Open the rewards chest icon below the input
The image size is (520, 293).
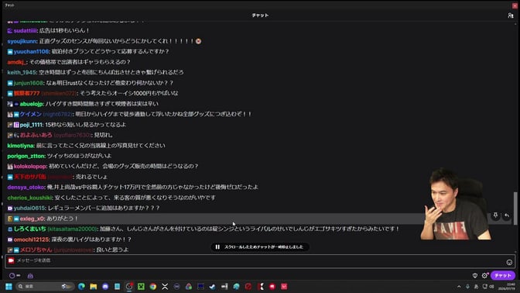tap(30, 275)
